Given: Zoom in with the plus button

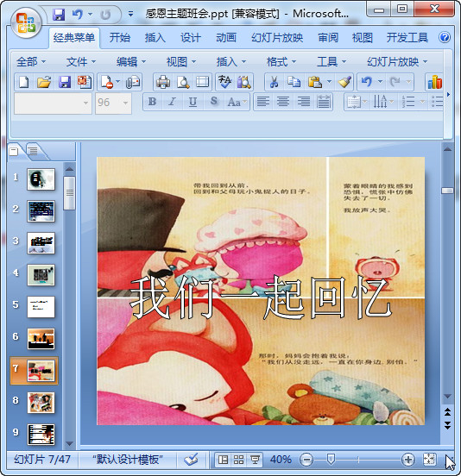Looking at the screenshot, I should coord(407,460).
